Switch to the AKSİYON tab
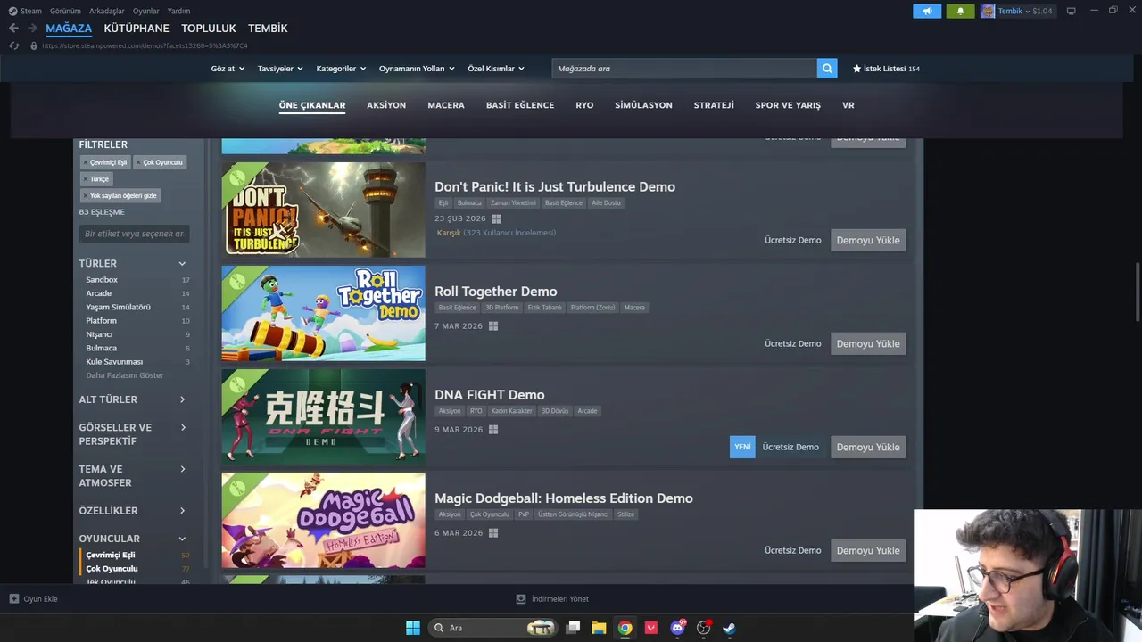1142x642 pixels. 386,105
